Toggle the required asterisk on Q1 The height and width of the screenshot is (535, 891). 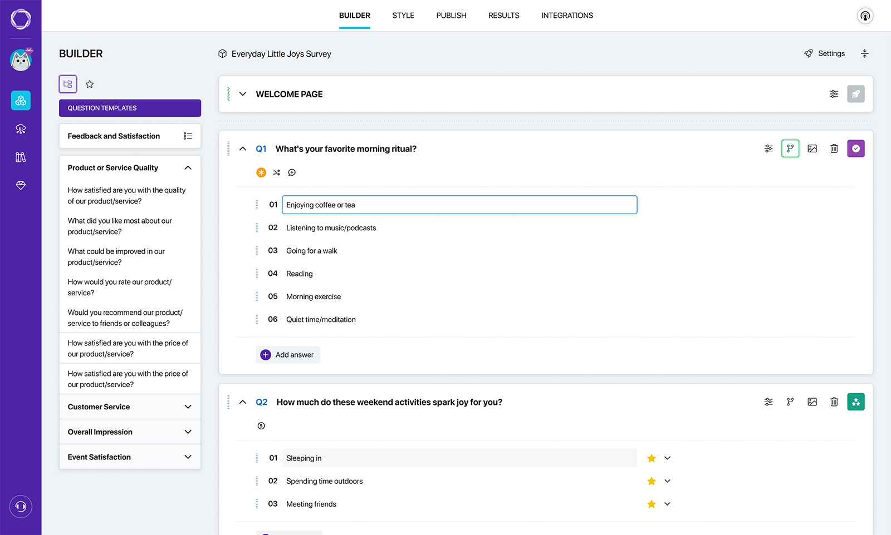click(x=261, y=172)
